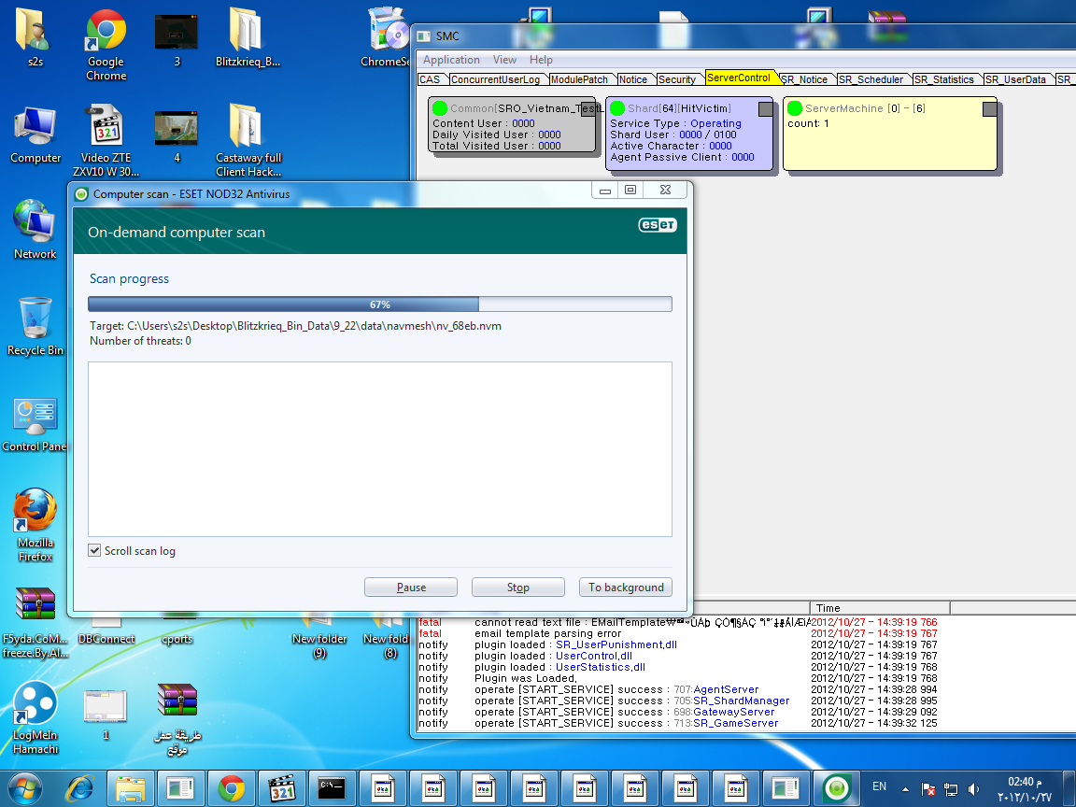Viewport: 1076px width, 807px height.
Task: Switch to the Command Prompt taskbar button
Action: point(333,789)
